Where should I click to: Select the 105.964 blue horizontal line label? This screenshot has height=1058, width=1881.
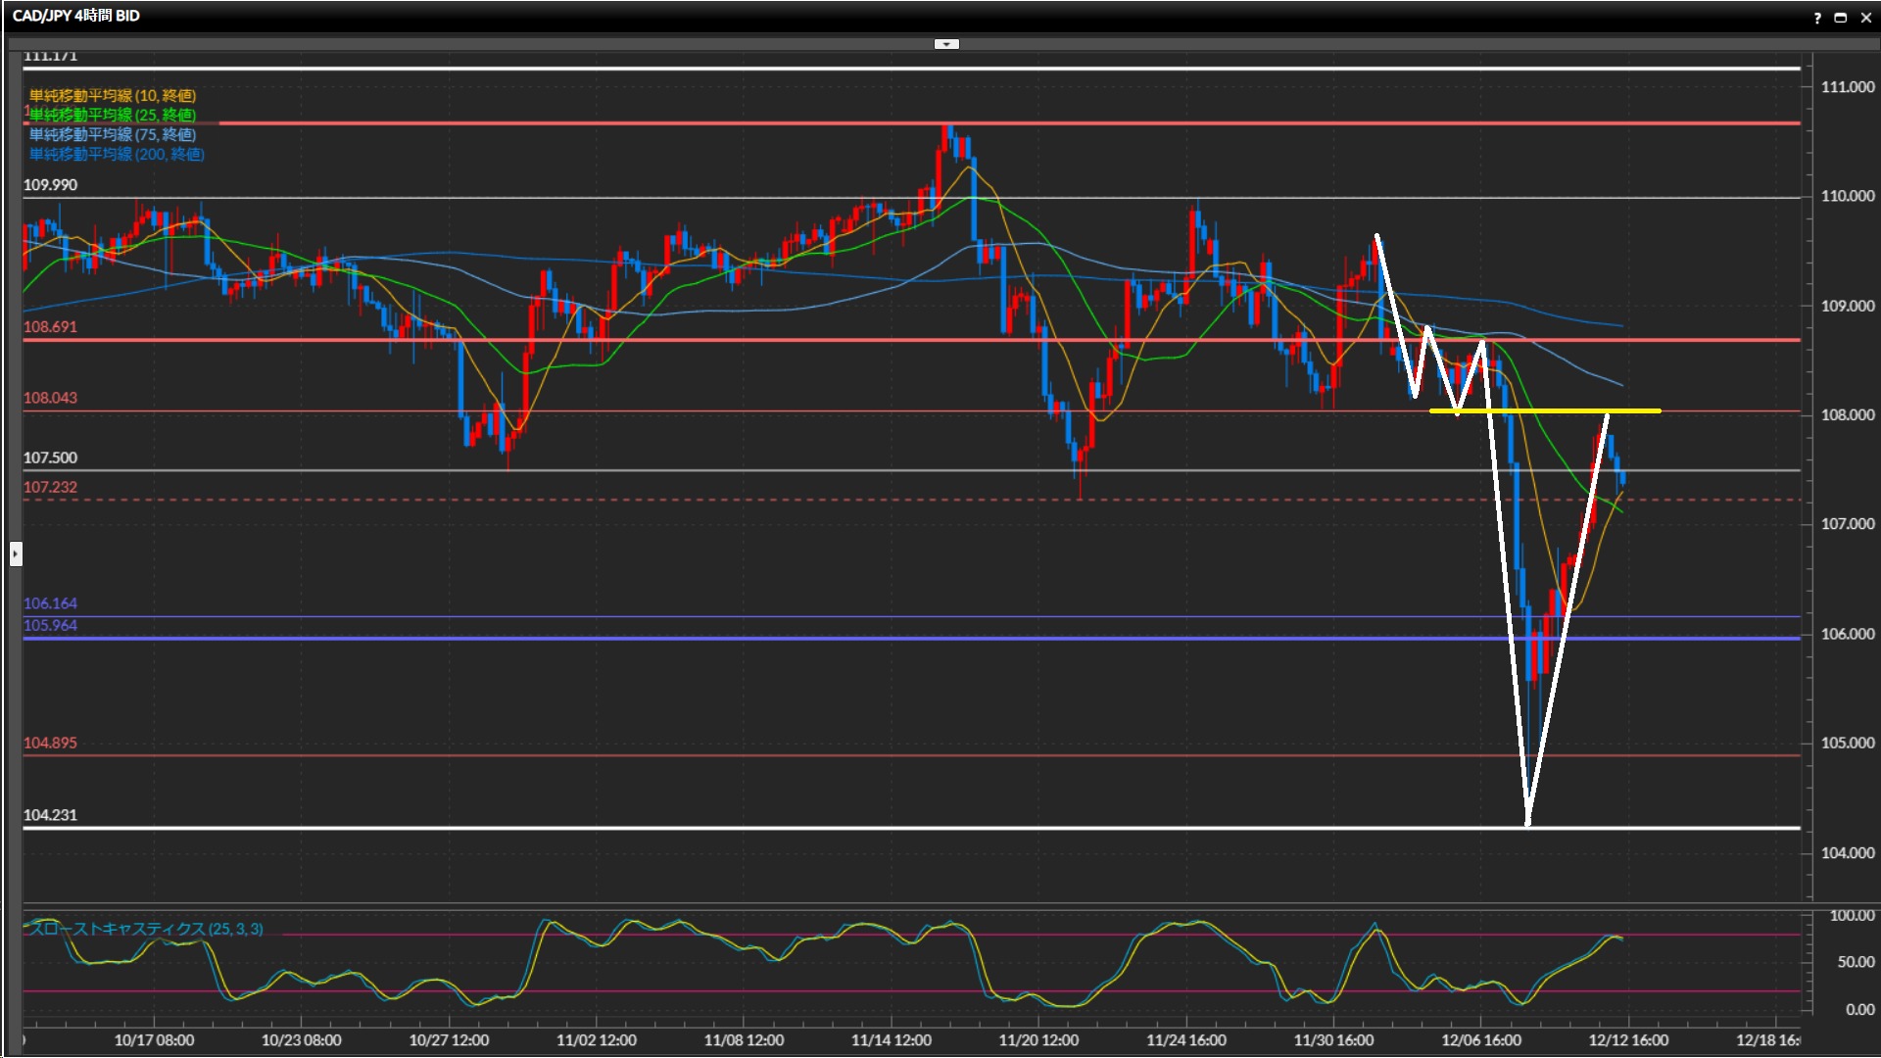50,626
